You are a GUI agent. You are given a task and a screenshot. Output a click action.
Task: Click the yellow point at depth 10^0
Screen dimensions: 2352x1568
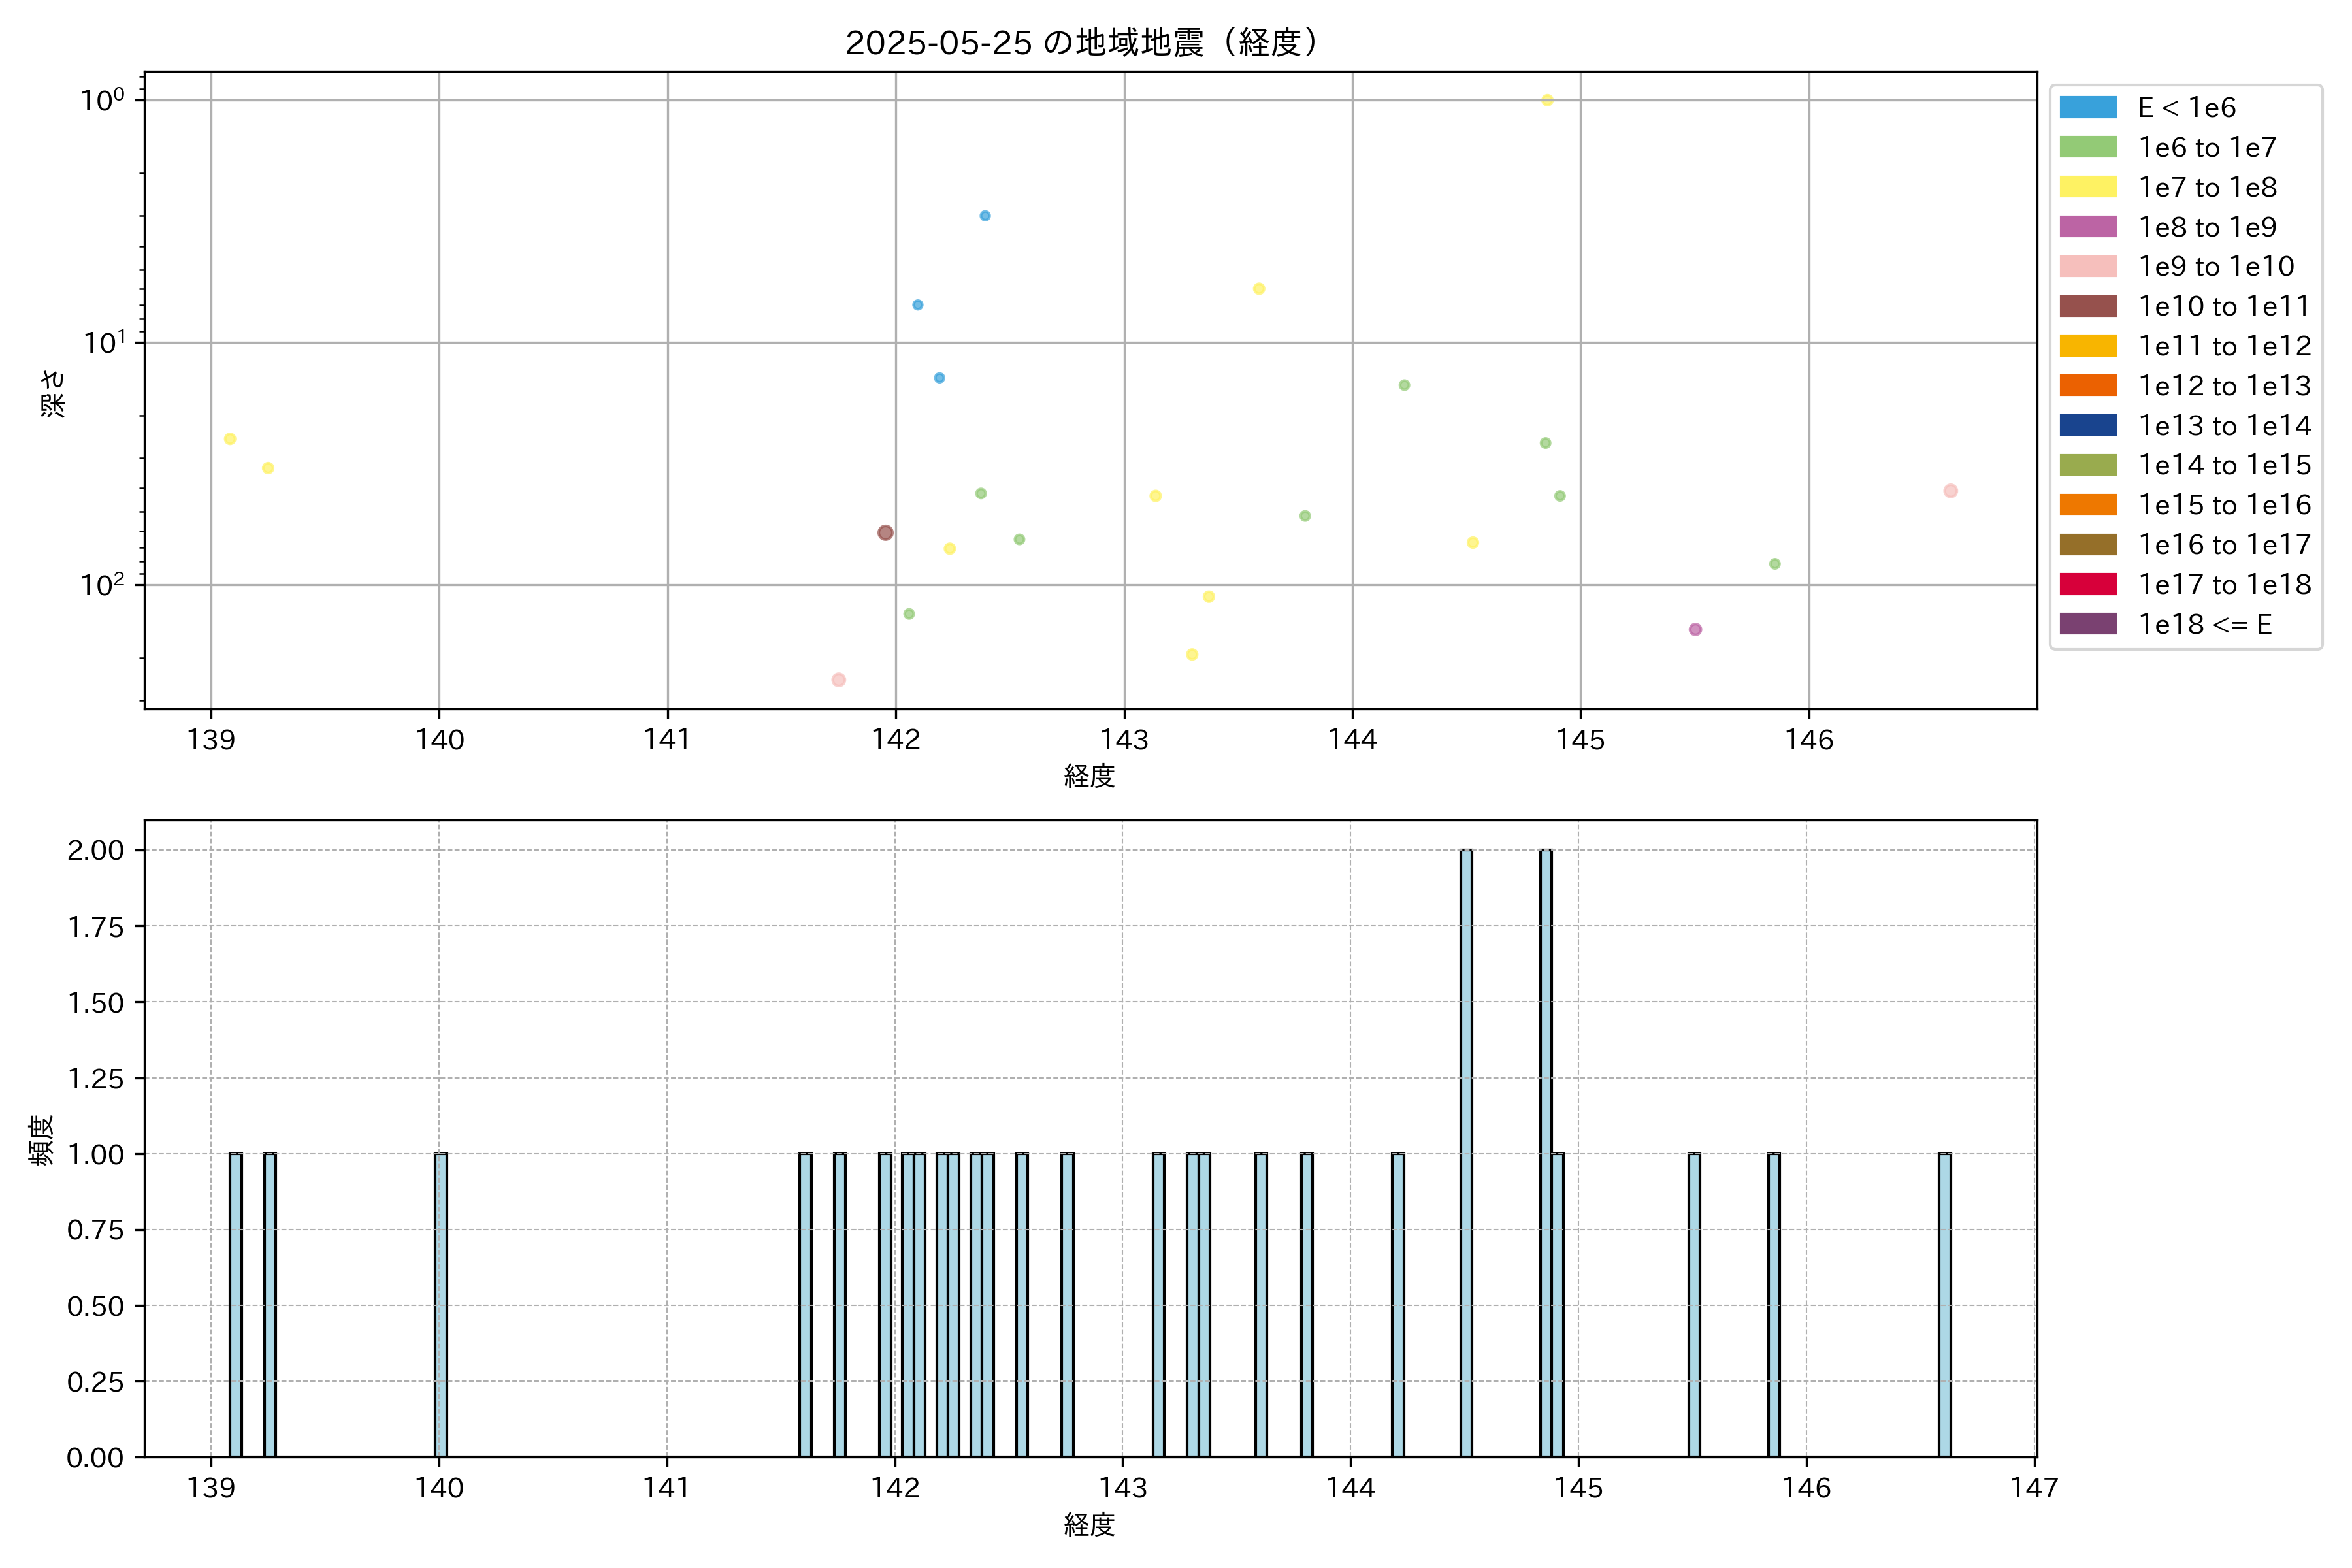pos(1547,100)
